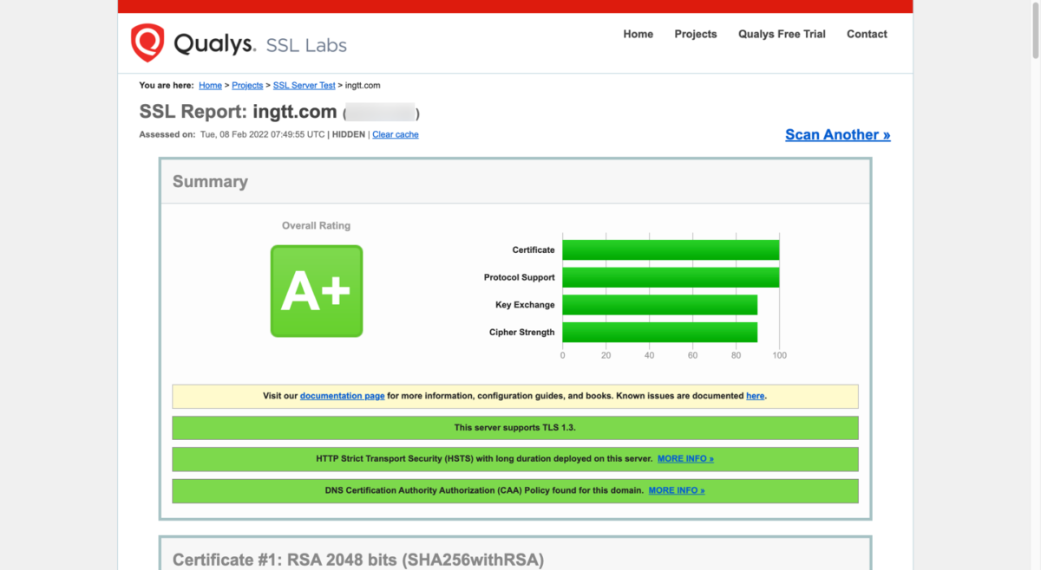
Task: Open MORE INFO link for CAA policy
Action: pos(677,490)
